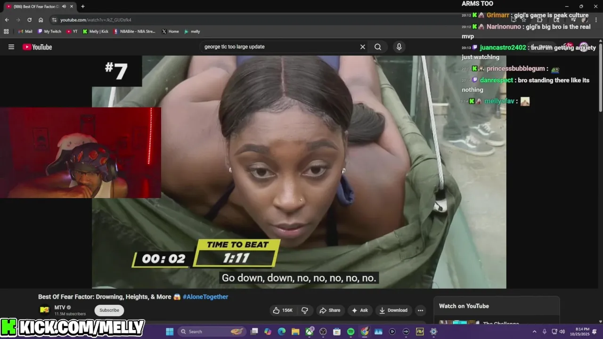Image resolution: width=603 pixels, height=339 pixels.
Task: Open Settings gear on the taskbar
Action: click(x=433, y=331)
